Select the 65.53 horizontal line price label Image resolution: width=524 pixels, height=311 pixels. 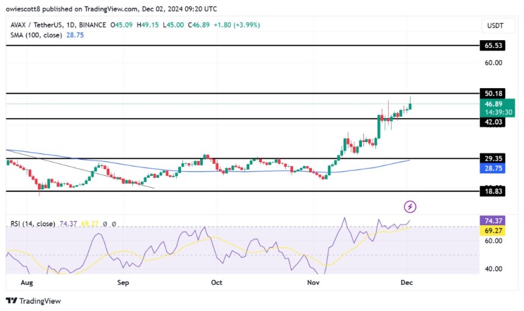click(x=492, y=46)
